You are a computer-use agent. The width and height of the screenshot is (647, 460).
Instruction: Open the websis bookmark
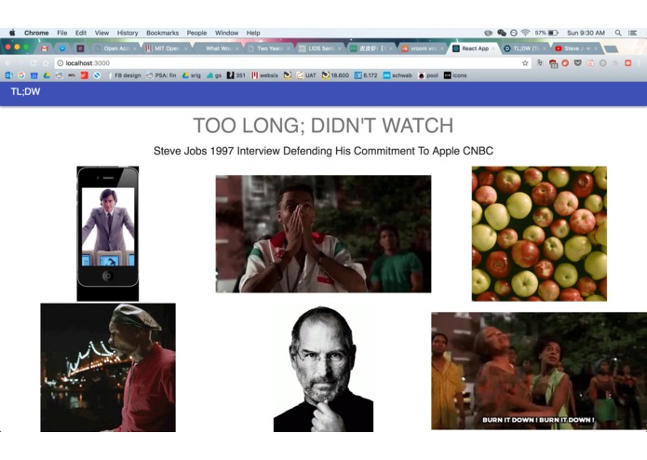coord(265,75)
